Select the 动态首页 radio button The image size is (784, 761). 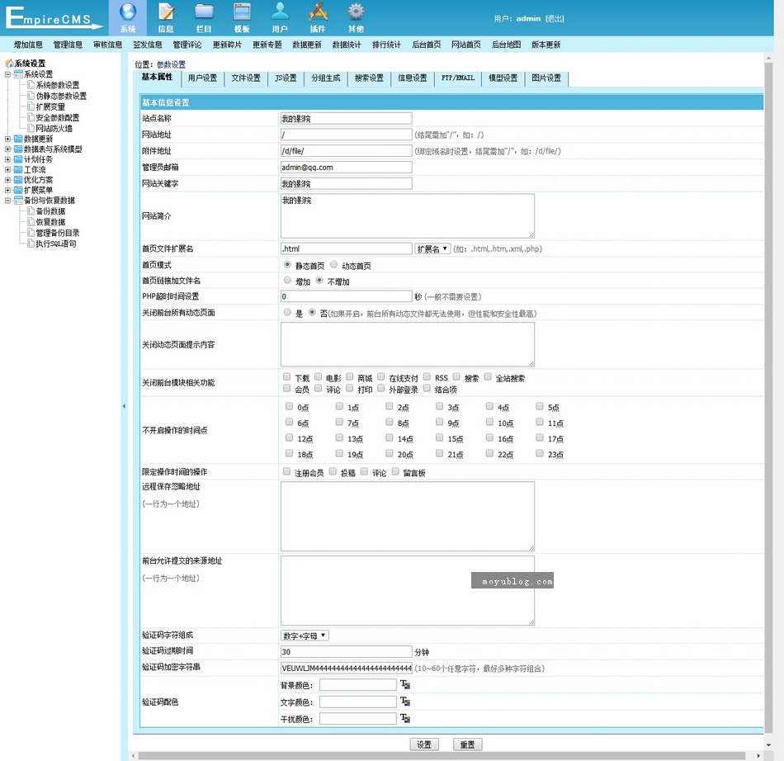(333, 265)
